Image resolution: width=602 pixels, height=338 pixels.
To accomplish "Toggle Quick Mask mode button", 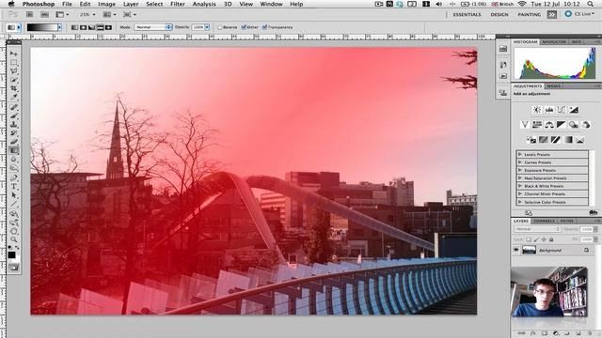I will (x=14, y=268).
